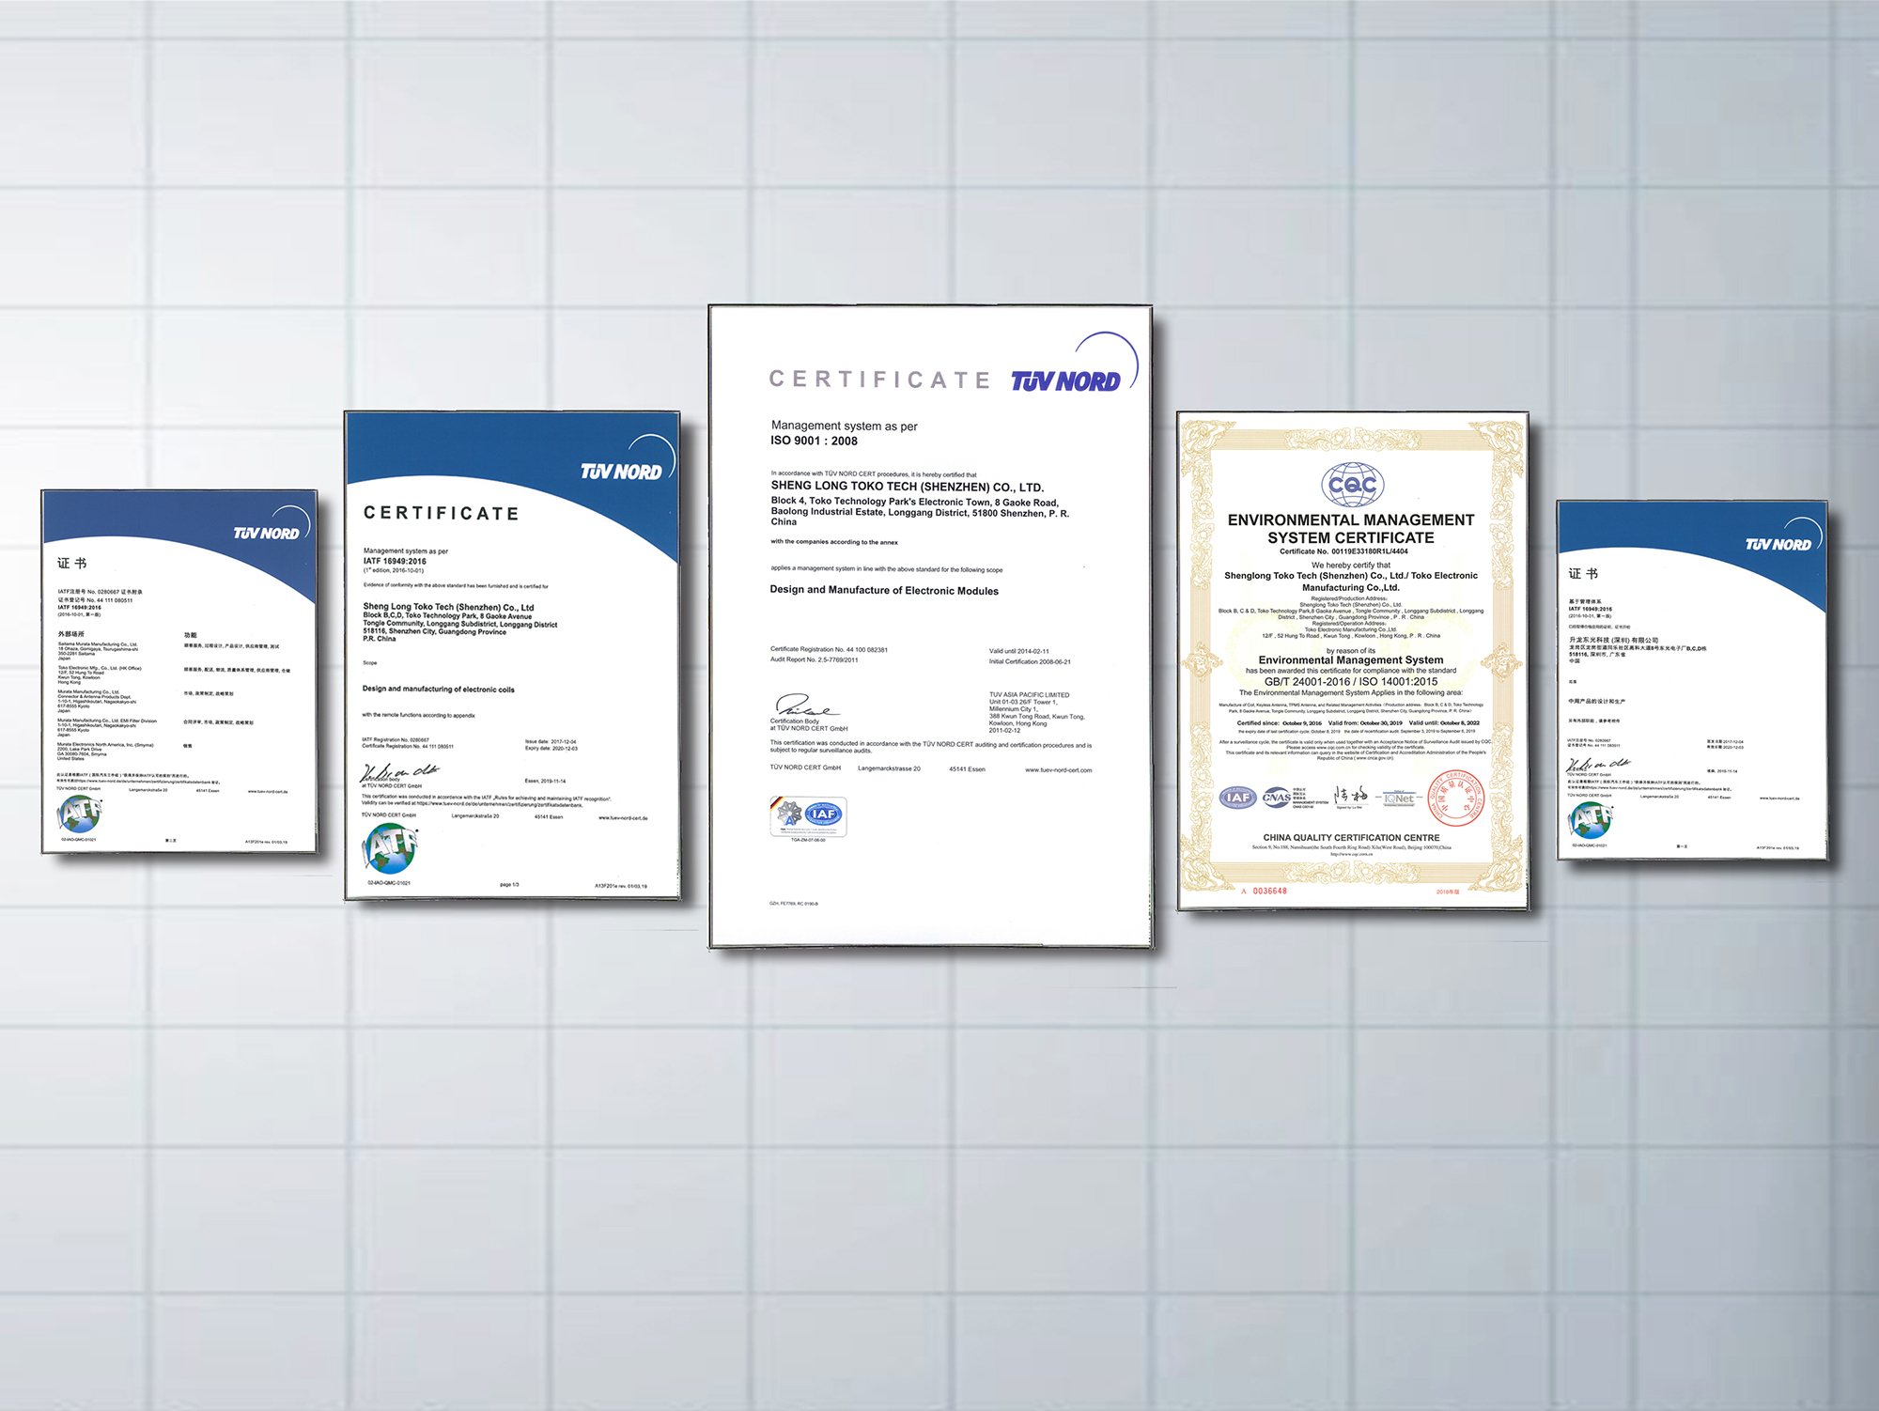This screenshot has height=1411, width=1879.
Task: Click the IATF logo on the IATF 16949:2016 English certificate
Action: click(390, 846)
